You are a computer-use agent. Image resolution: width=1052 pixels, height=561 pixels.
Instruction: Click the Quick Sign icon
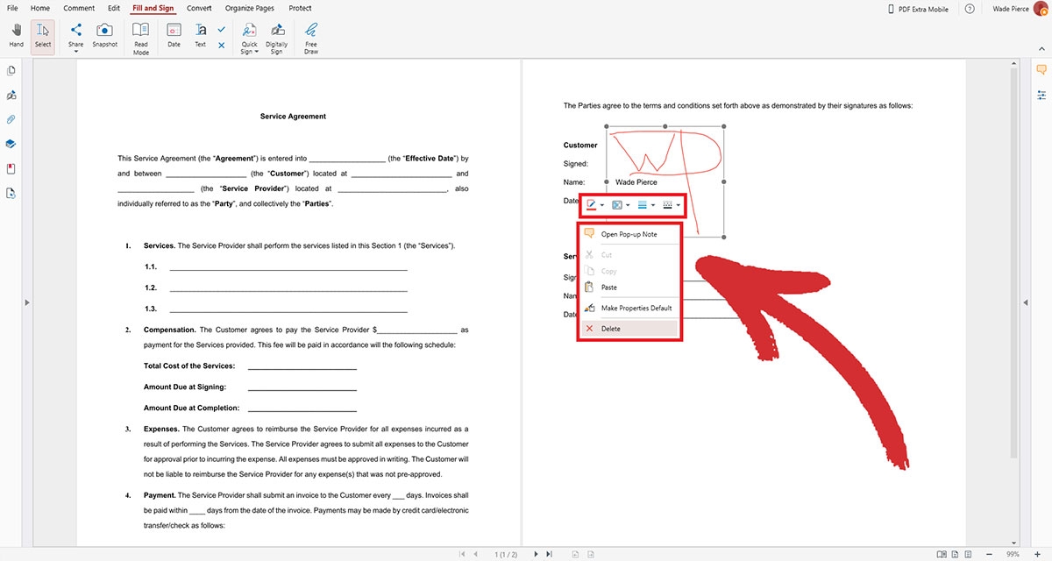249,31
